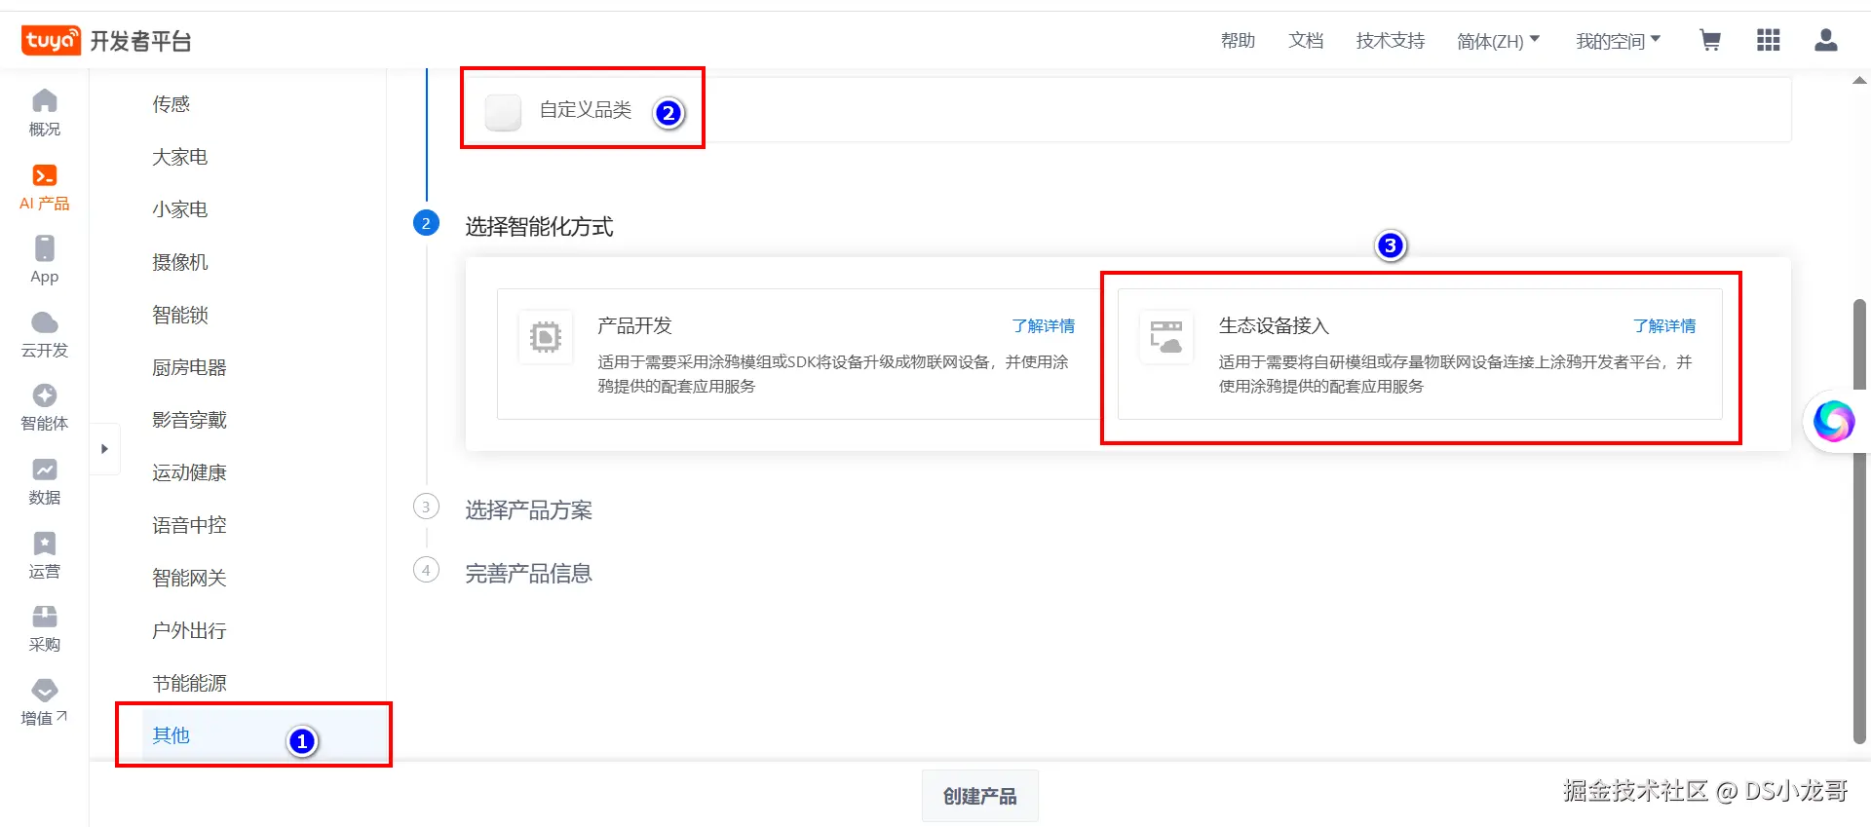The image size is (1871, 827).
Task: Click the Tuya logo
Action: 51,40
